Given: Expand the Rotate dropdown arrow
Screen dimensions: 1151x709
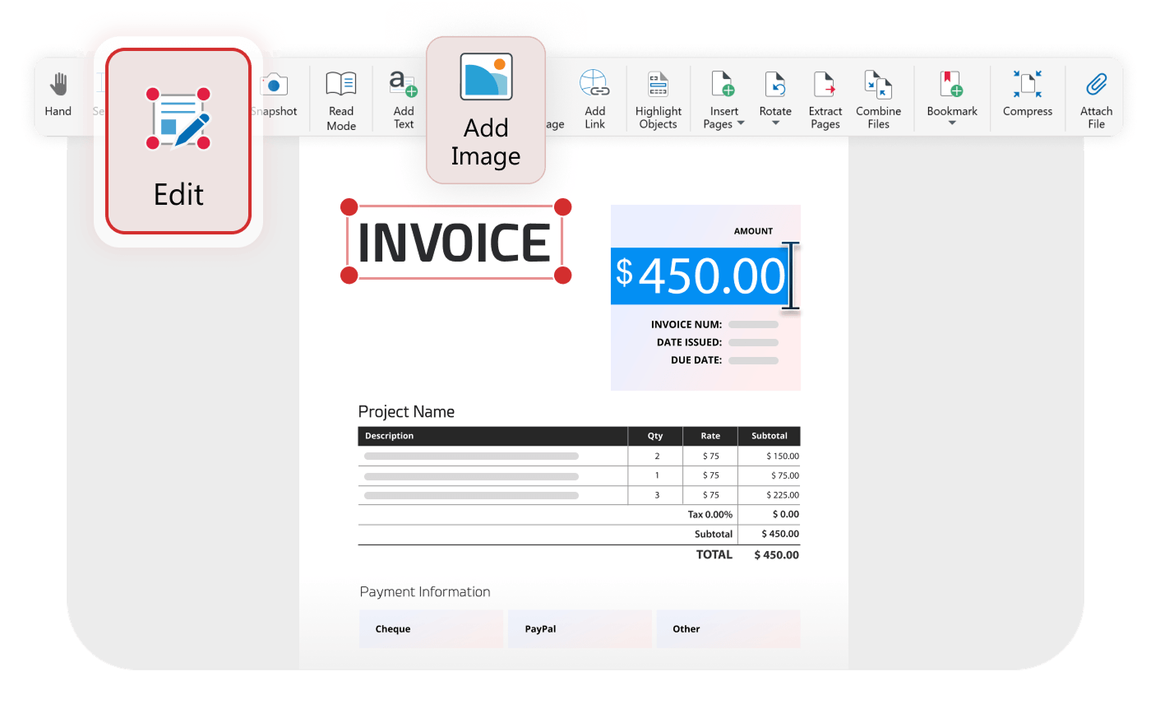Looking at the screenshot, I should tap(775, 125).
